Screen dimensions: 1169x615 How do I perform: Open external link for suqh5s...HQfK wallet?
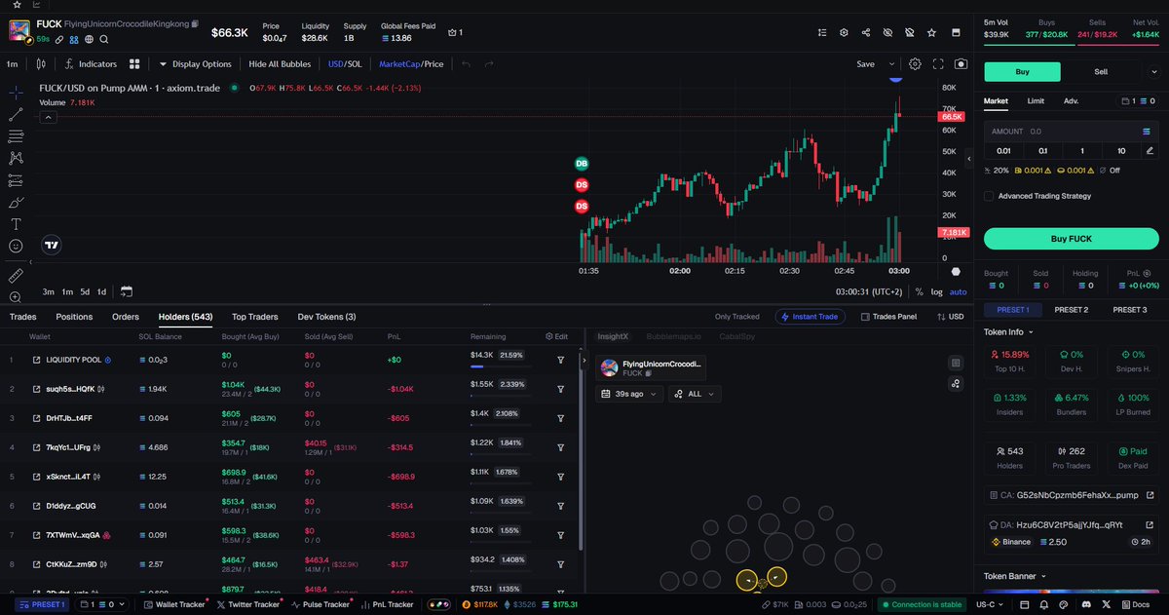pos(36,389)
